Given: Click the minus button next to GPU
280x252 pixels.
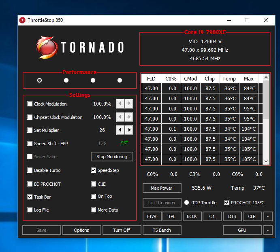Looking at the screenshot, I should (268, 230).
